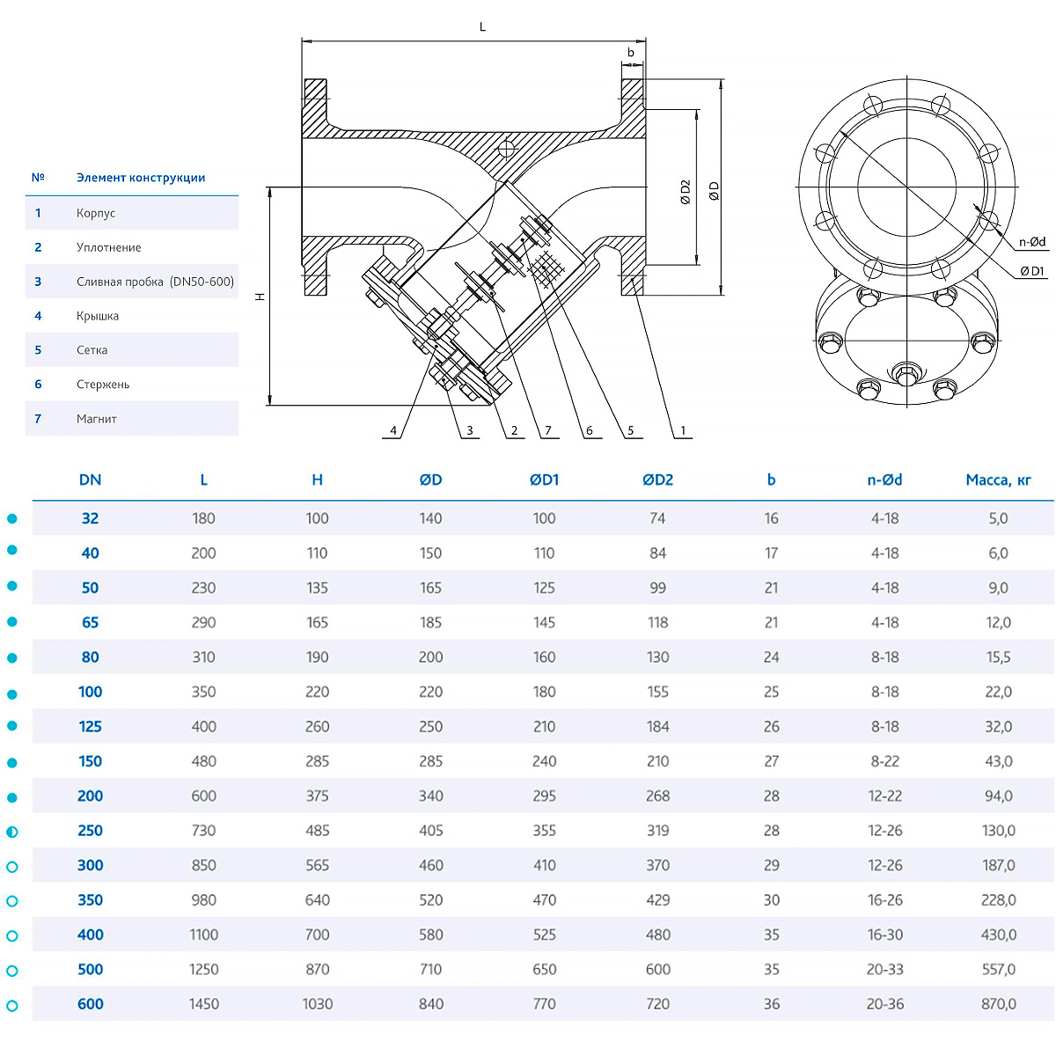Select the filled marker next to DN 150
The width and height of the screenshot is (1056, 1056).
point(12,763)
